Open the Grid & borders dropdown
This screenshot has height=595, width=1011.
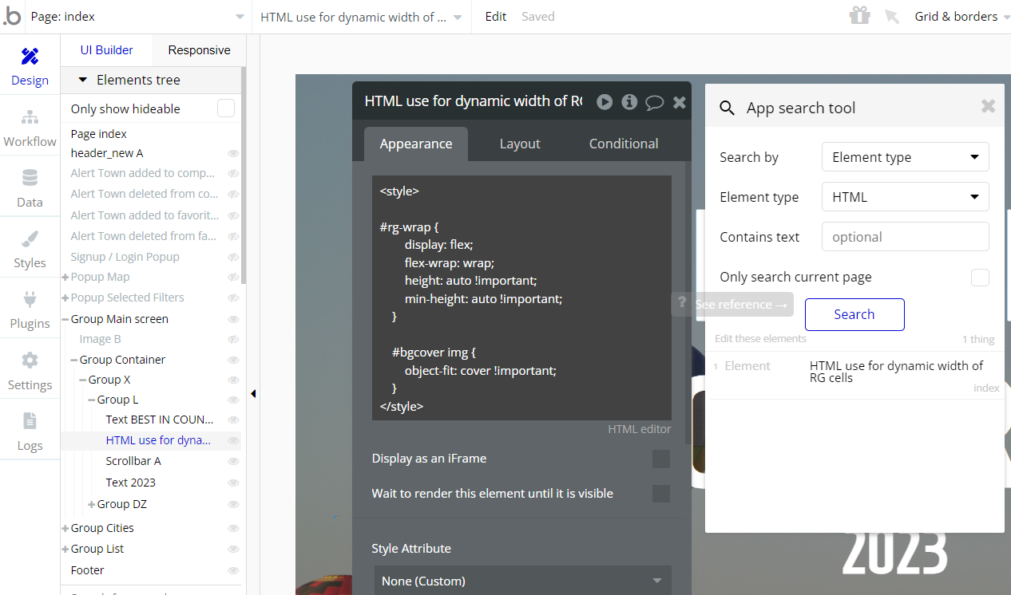click(x=961, y=17)
